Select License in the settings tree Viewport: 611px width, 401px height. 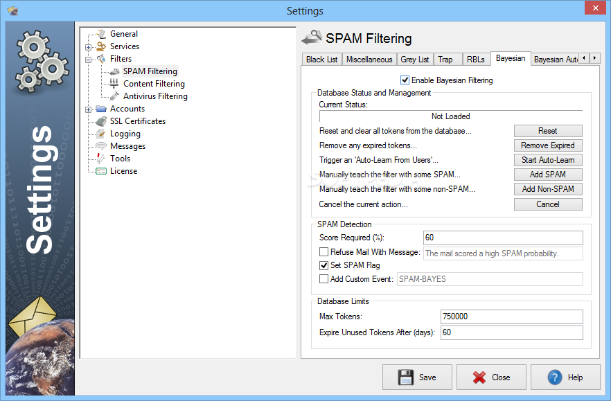pyautogui.click(x=123, y=171)
